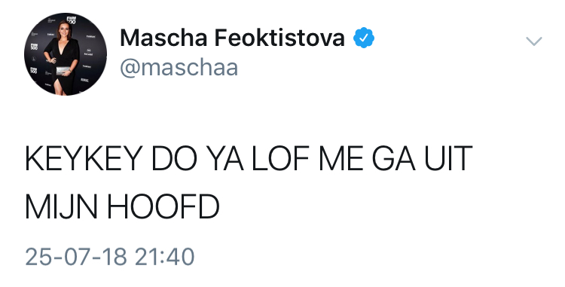Viewport: 565px width, 287px height.
Task: Click the second tweet line MIJN HOOFD
Action: pyautogui.click(x=122, y=207)
